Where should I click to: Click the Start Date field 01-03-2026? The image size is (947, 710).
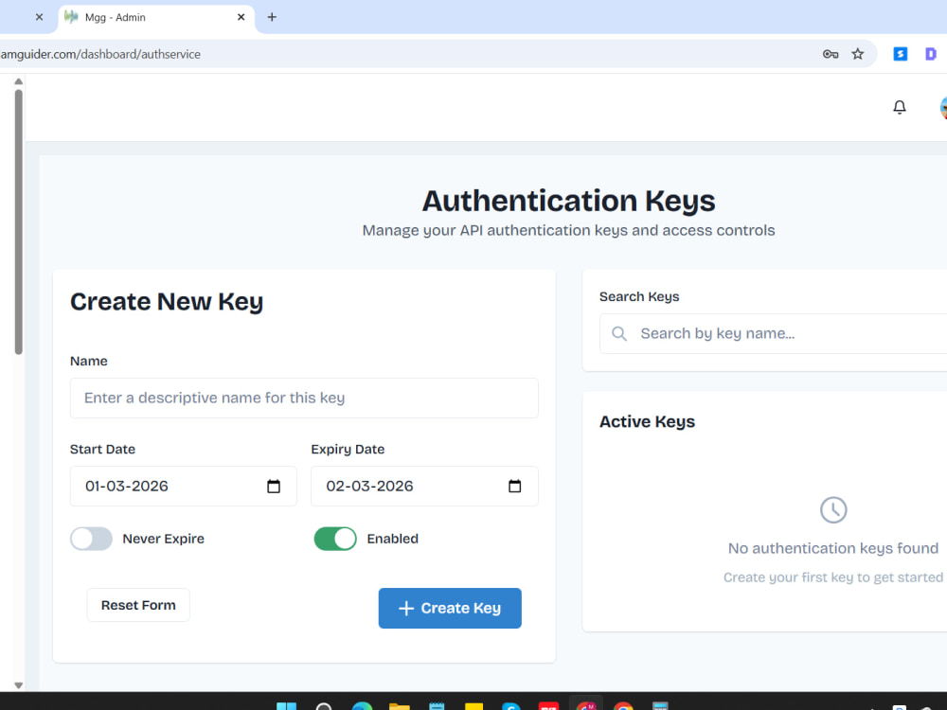coord(183,486)
